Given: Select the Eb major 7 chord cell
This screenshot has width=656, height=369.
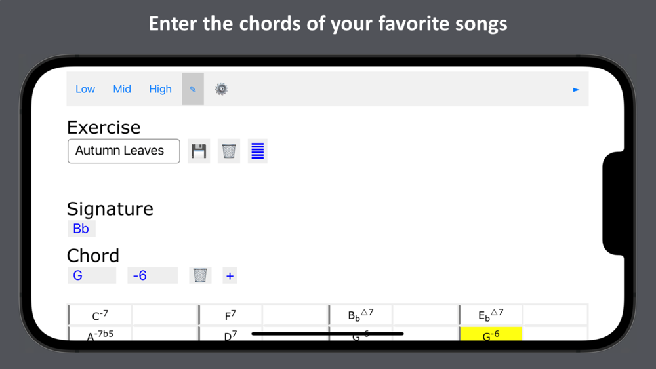Looking at the screenshot, I should 491,315.
